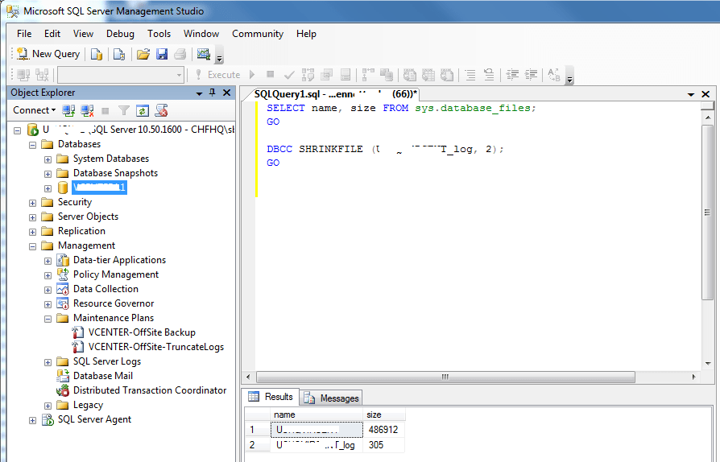Open the Help menu
The image size is (720, 462).
click(x=306, y=34)
